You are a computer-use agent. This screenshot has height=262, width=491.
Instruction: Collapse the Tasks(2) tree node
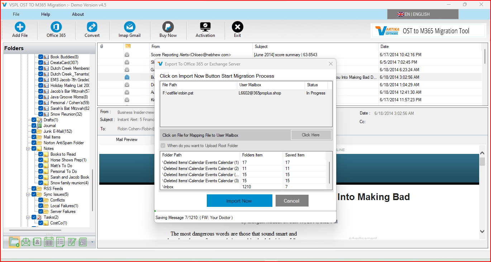[x=28, y=217]
